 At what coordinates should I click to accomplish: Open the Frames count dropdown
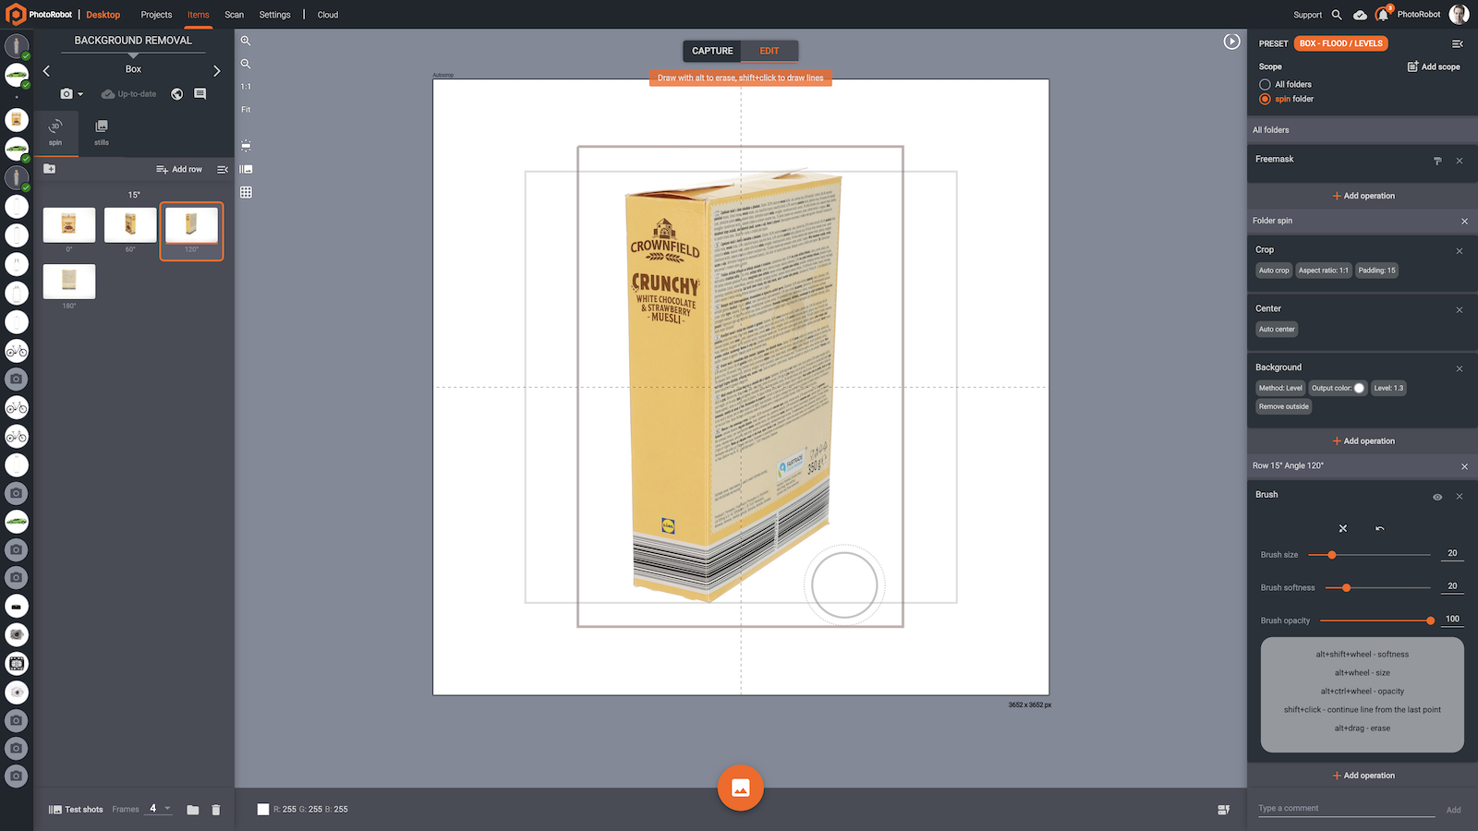pos(168,809)
